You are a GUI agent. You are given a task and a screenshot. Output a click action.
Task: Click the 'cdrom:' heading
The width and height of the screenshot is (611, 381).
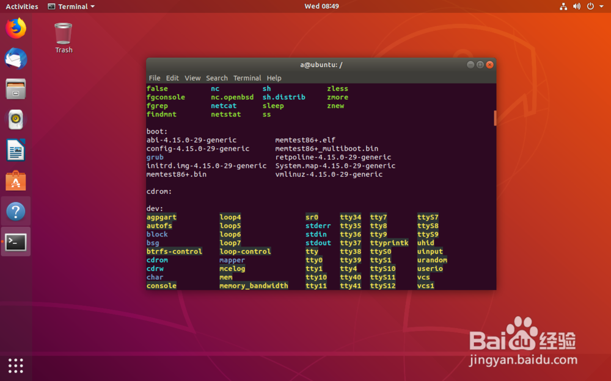click(159, 191)
